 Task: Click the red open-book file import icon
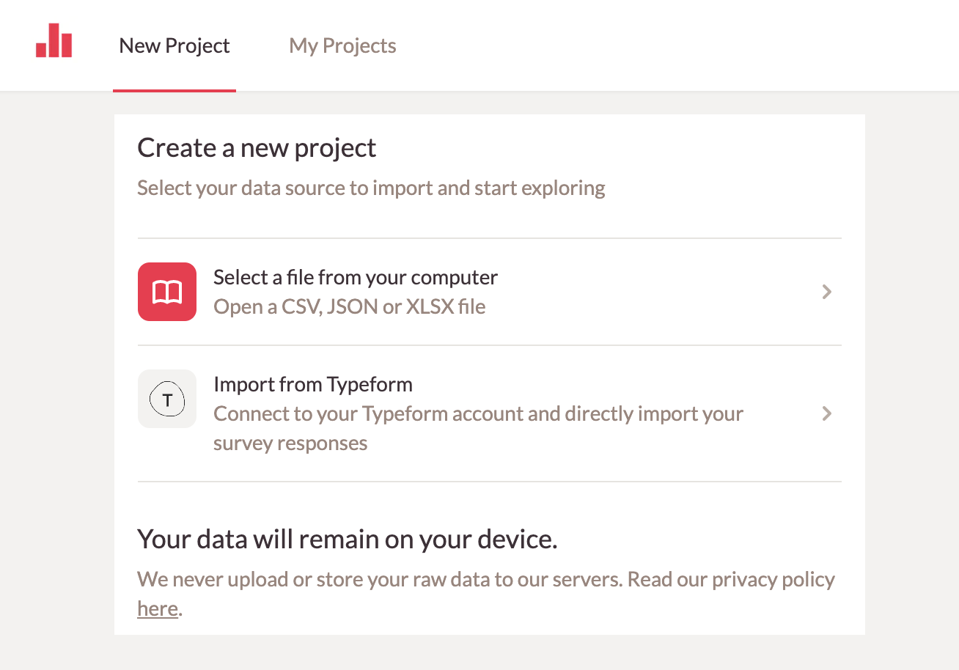point(166,291)
